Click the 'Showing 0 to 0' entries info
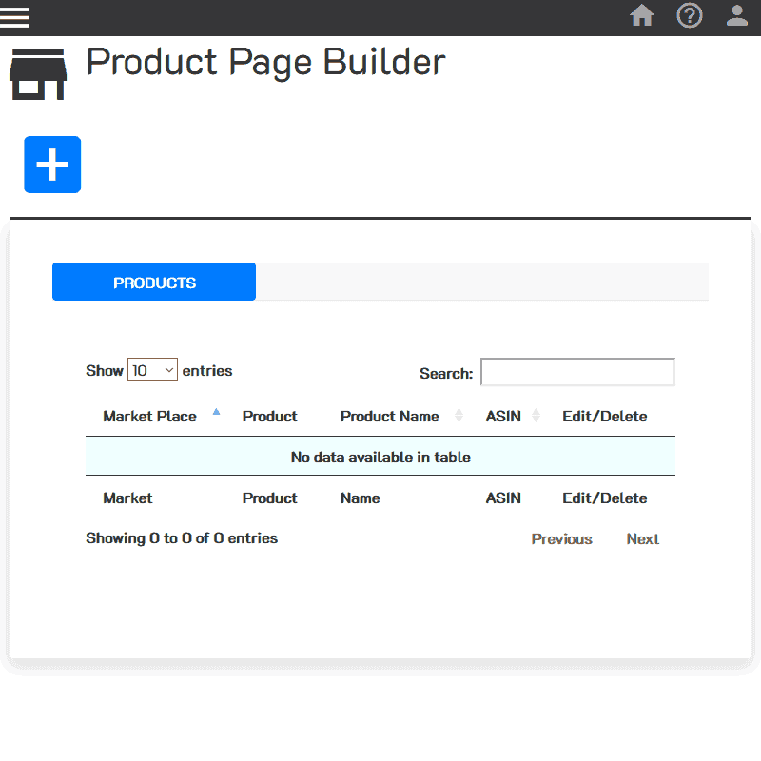The height and width of the screenshot is (761, 761). pos(182,537)
